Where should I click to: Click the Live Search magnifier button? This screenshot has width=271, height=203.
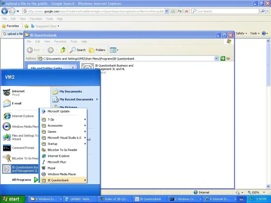click(263, 11)
